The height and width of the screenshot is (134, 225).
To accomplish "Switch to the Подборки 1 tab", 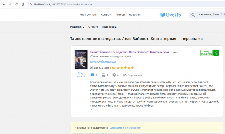I will [x=109, y=27].
